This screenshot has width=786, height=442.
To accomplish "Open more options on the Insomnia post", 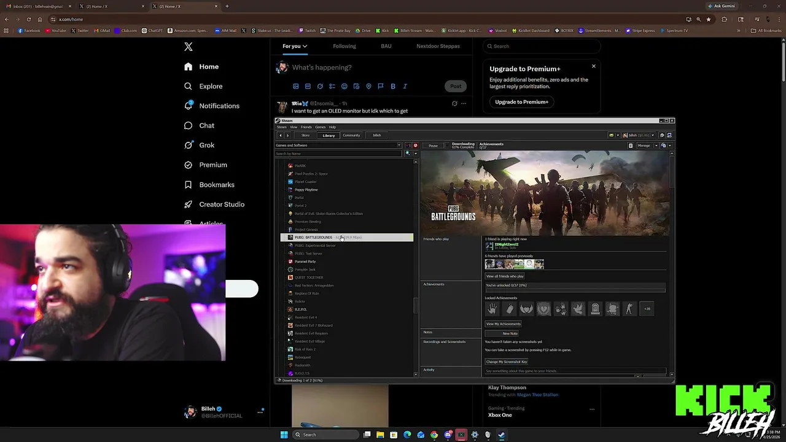I will click(464, 103).
